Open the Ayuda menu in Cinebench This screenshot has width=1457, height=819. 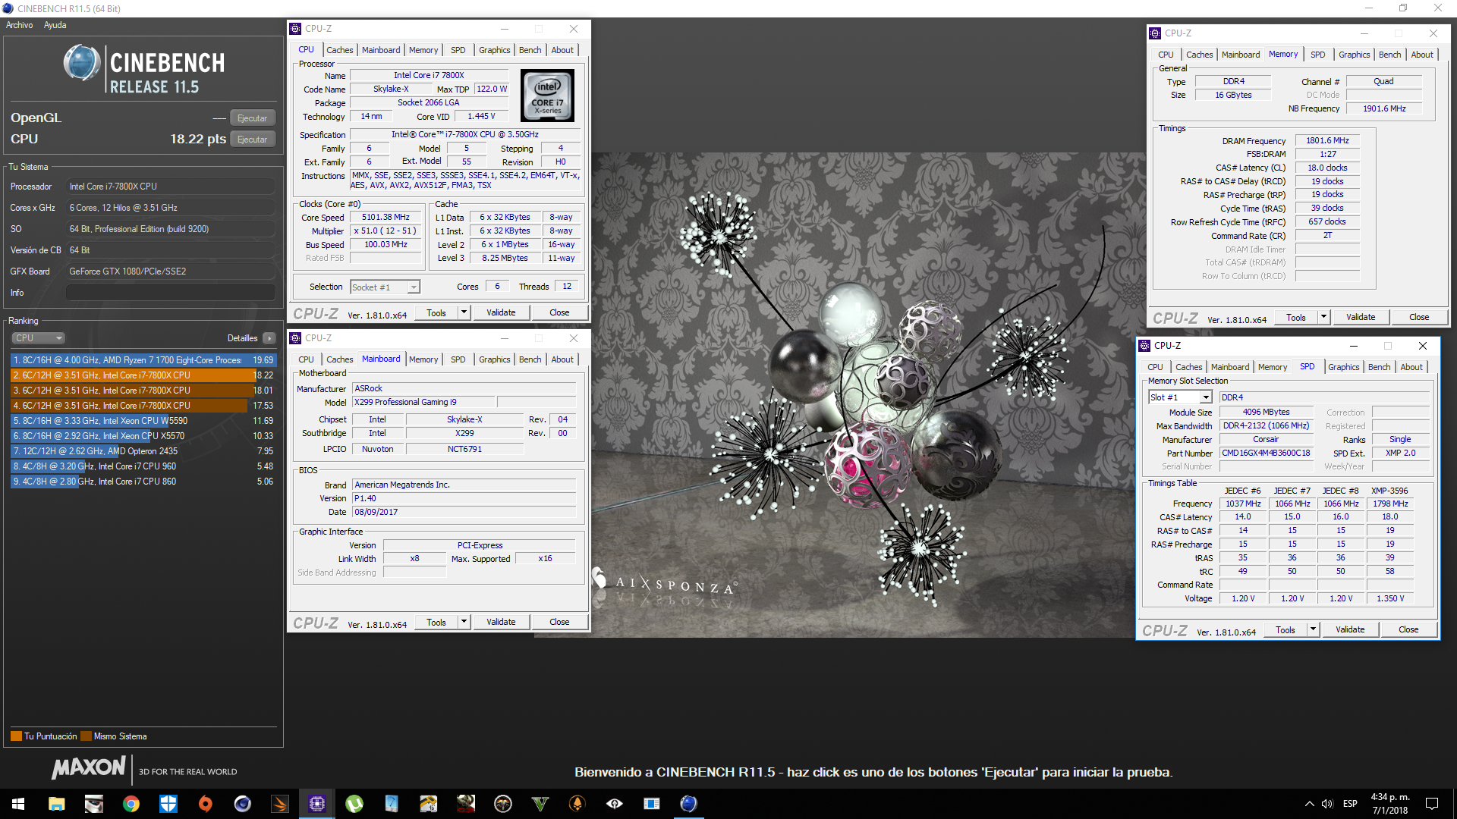55,25
